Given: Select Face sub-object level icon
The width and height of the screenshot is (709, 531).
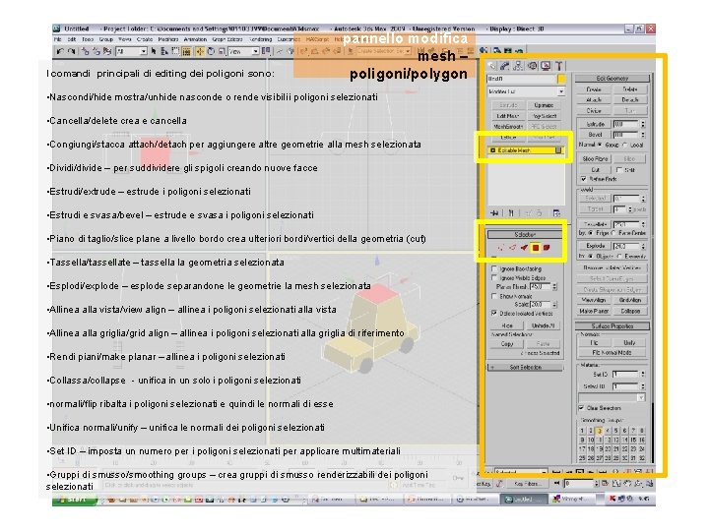Looking at the screenshot, I should 524,248.
